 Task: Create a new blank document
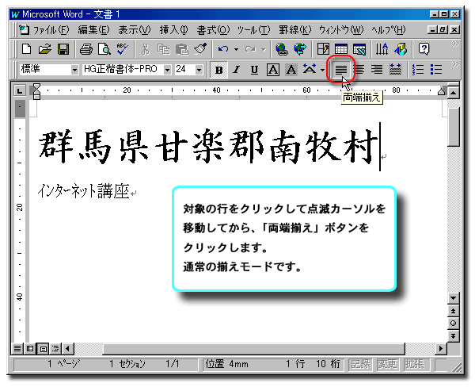26,49
